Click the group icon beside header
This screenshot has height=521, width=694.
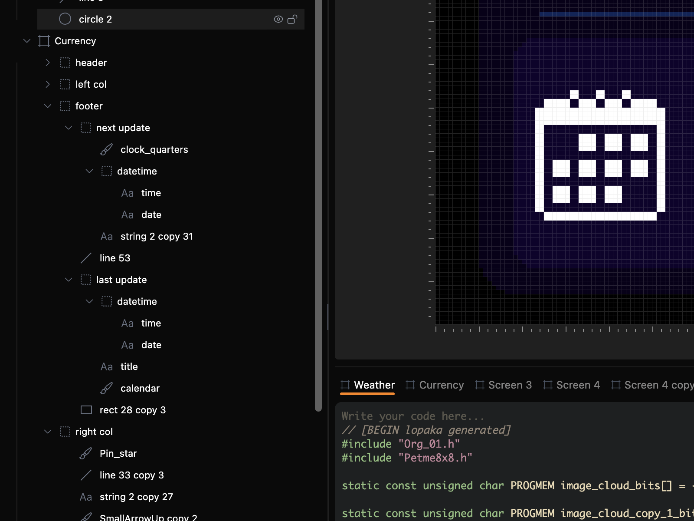coord(65,63)
